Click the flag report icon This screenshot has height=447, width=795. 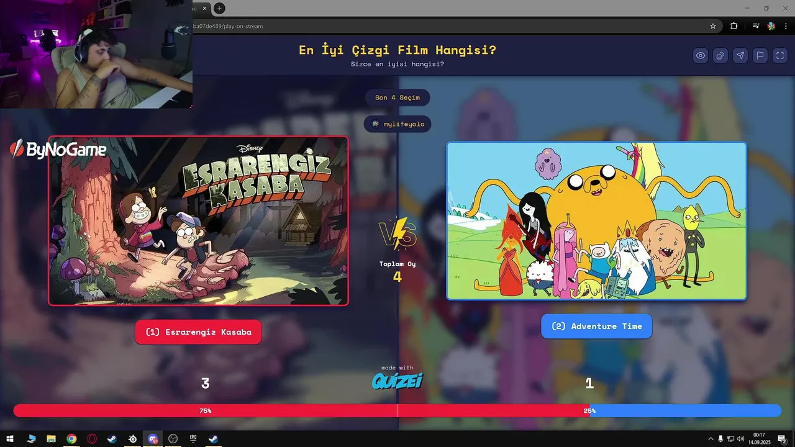point(760,55)
